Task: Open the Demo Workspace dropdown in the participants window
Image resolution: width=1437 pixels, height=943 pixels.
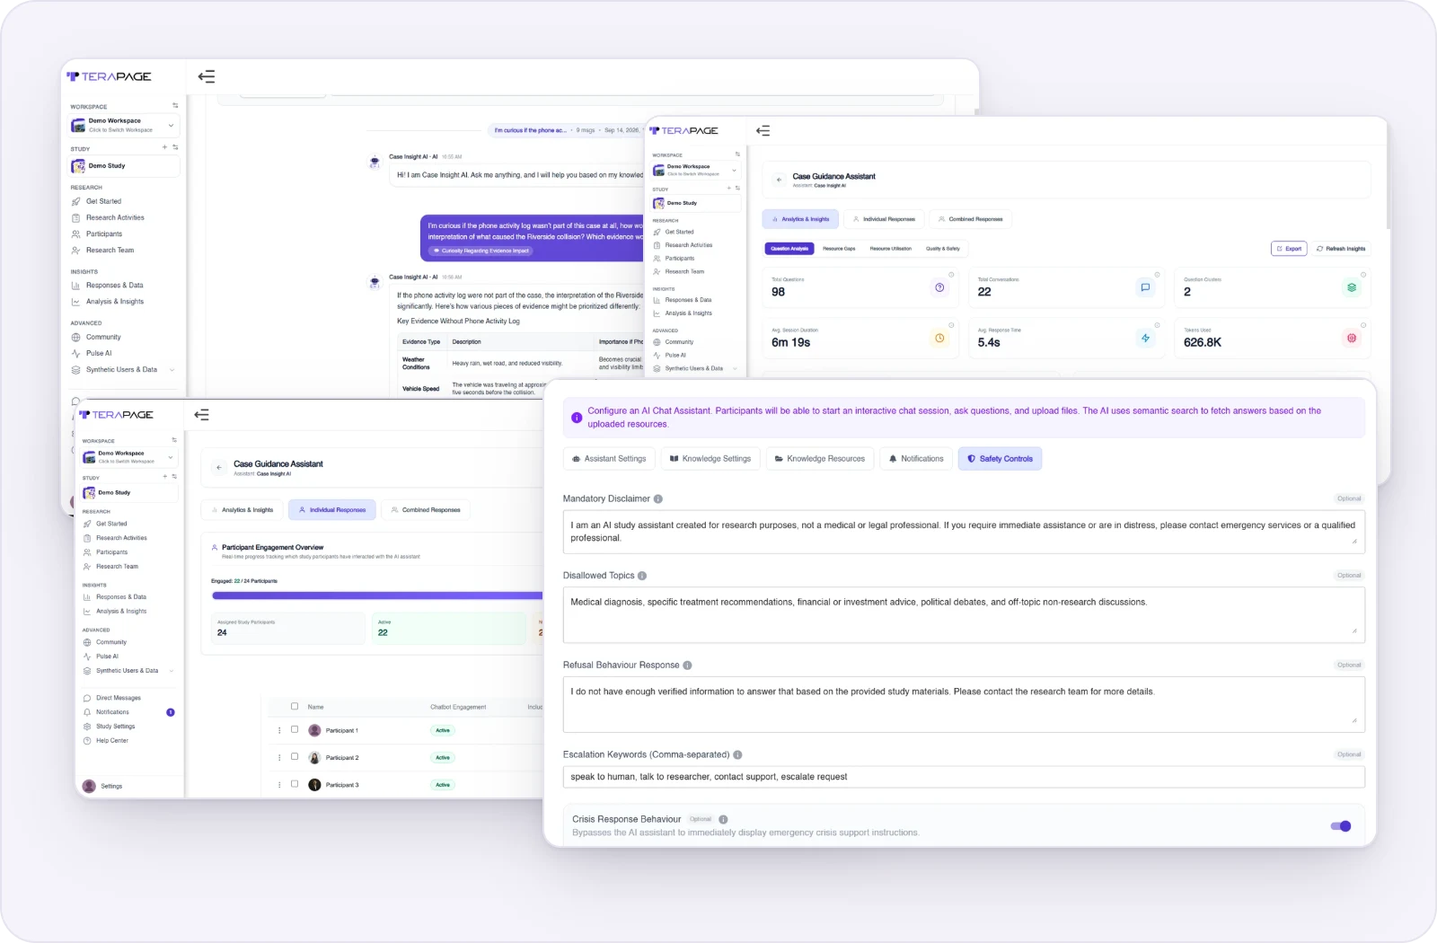Action: coord(129,457)
